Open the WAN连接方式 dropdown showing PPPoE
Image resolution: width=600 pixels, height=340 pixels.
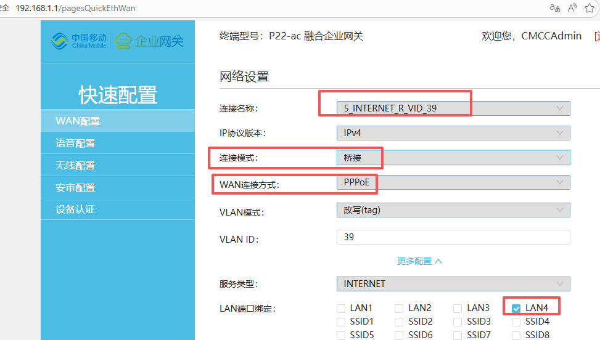pos(453,182)
